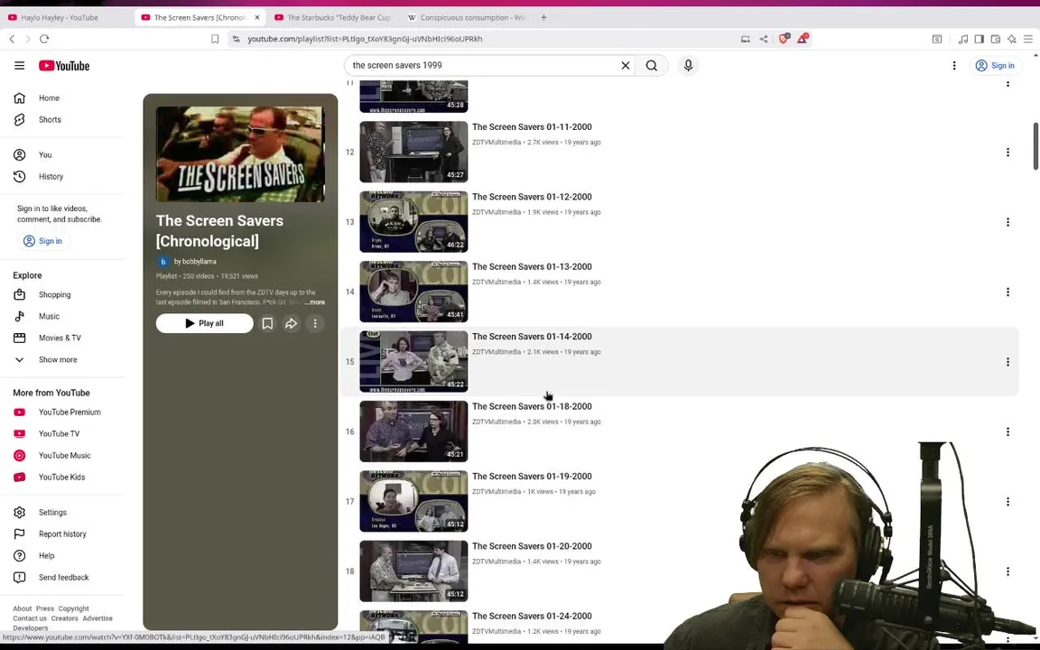Click Sign in at top right

point(995,66)
